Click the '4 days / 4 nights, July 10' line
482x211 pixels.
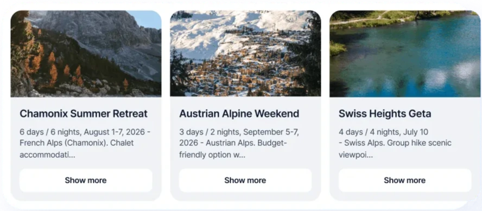[383, 132]
